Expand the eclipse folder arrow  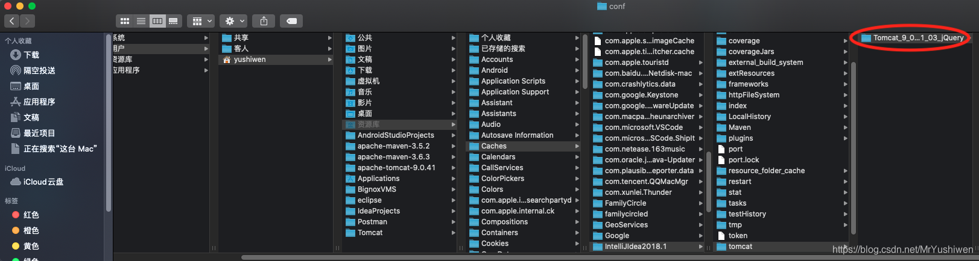454,200
